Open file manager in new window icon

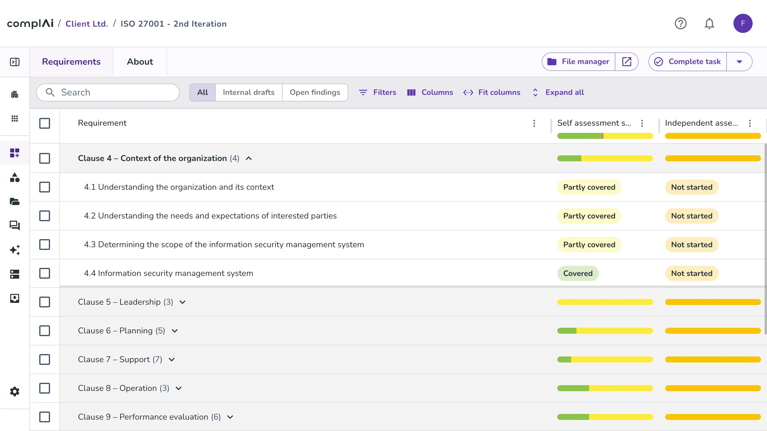[626, 62]
